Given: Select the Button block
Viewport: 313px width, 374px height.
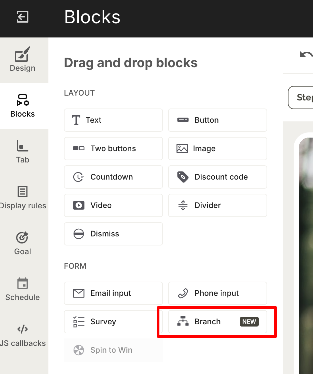Looking at the screenshot, I should [x=217, y=120].
